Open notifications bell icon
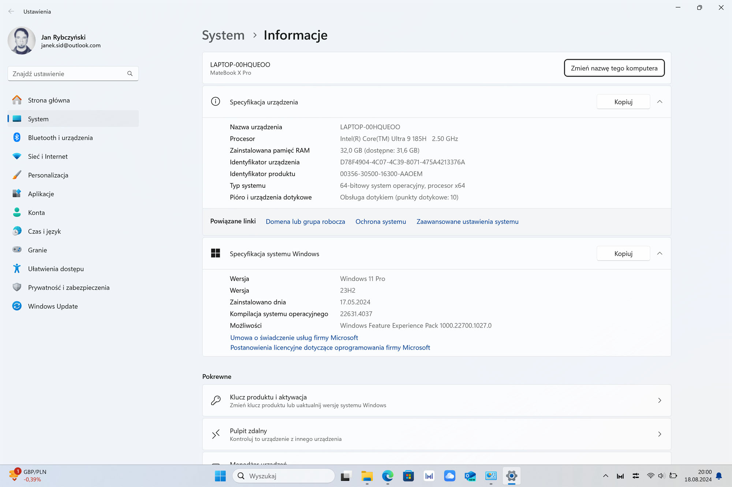The image size is (732, 487). click(719, 476)
